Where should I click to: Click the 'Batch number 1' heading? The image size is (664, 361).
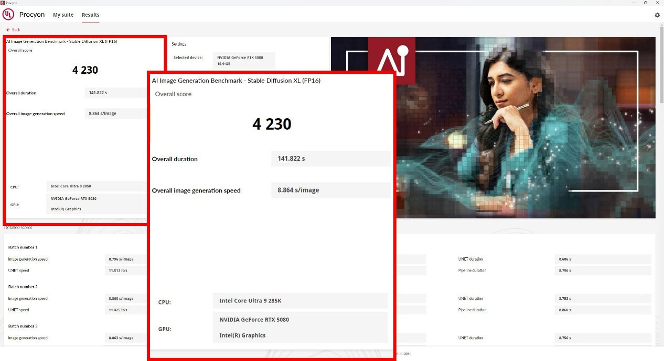(23, 247)
